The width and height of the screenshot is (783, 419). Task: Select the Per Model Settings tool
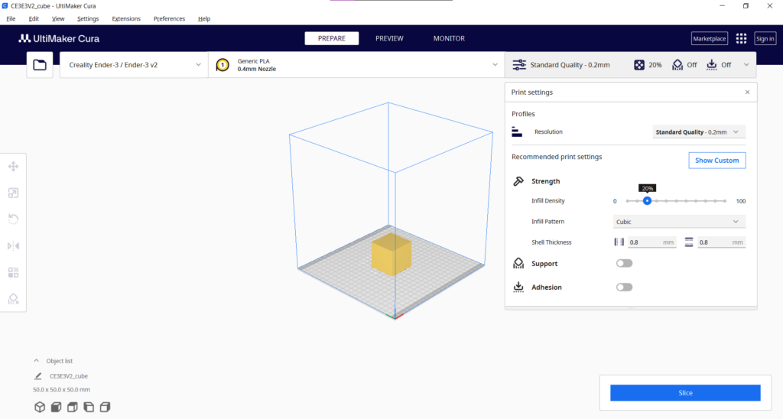coord(14,272)
